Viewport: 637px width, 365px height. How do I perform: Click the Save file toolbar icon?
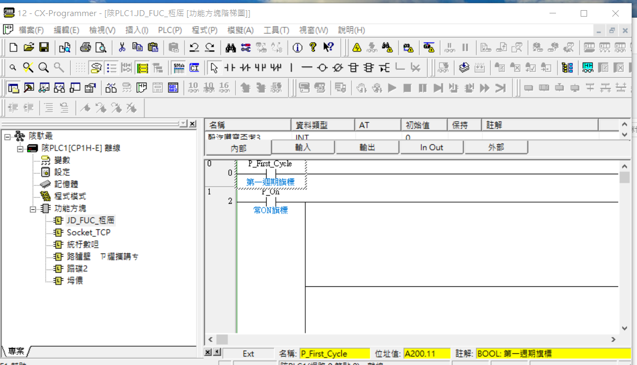[44, 47]
